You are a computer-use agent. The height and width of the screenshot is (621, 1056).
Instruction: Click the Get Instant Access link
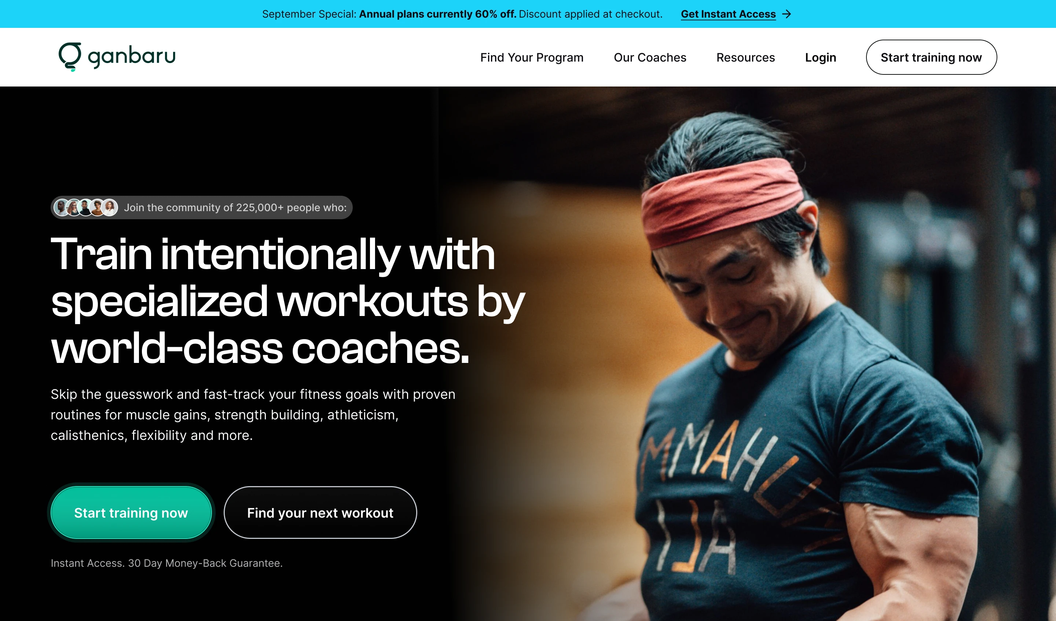click(x=728, y=14)
